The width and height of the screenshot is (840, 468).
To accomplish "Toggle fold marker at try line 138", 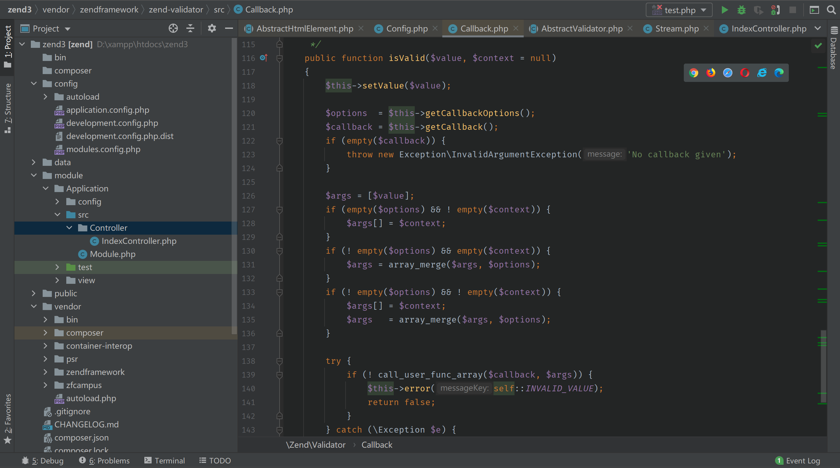I will (280, 361).
